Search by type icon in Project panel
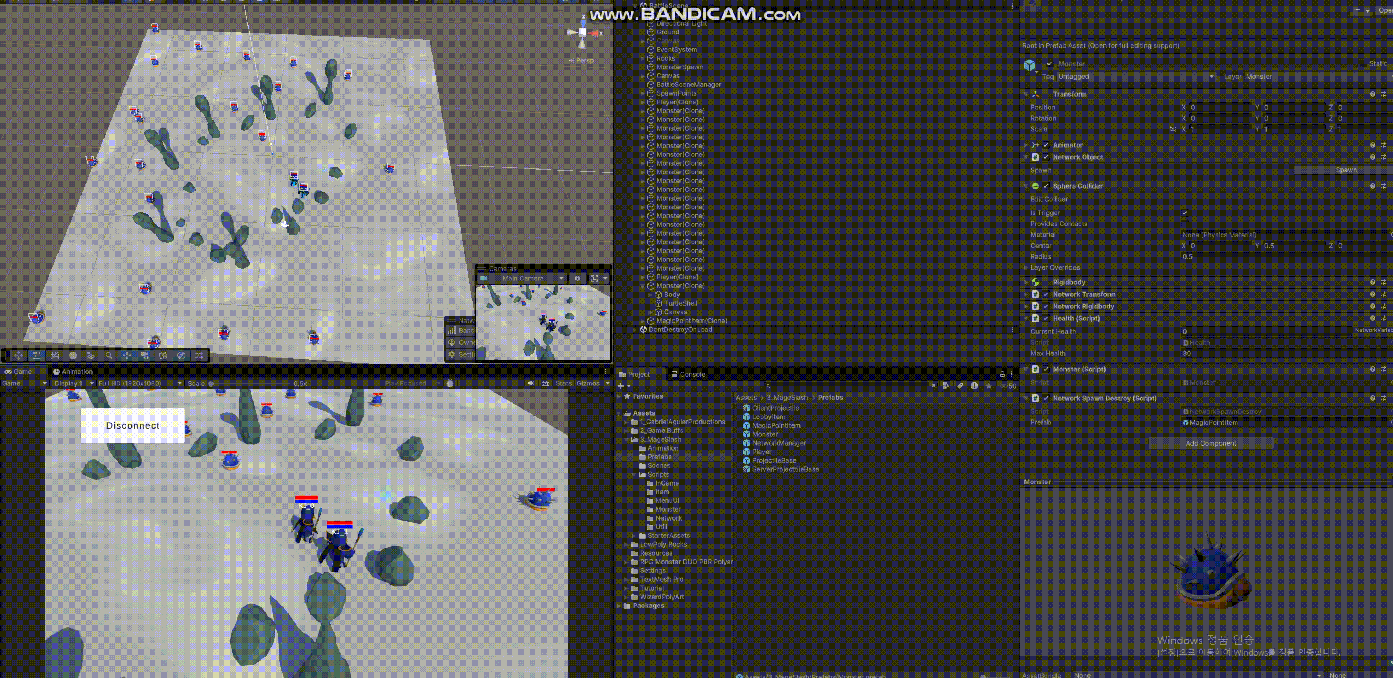The height and width of the screenshot is (678, 1393). point(946,386)
